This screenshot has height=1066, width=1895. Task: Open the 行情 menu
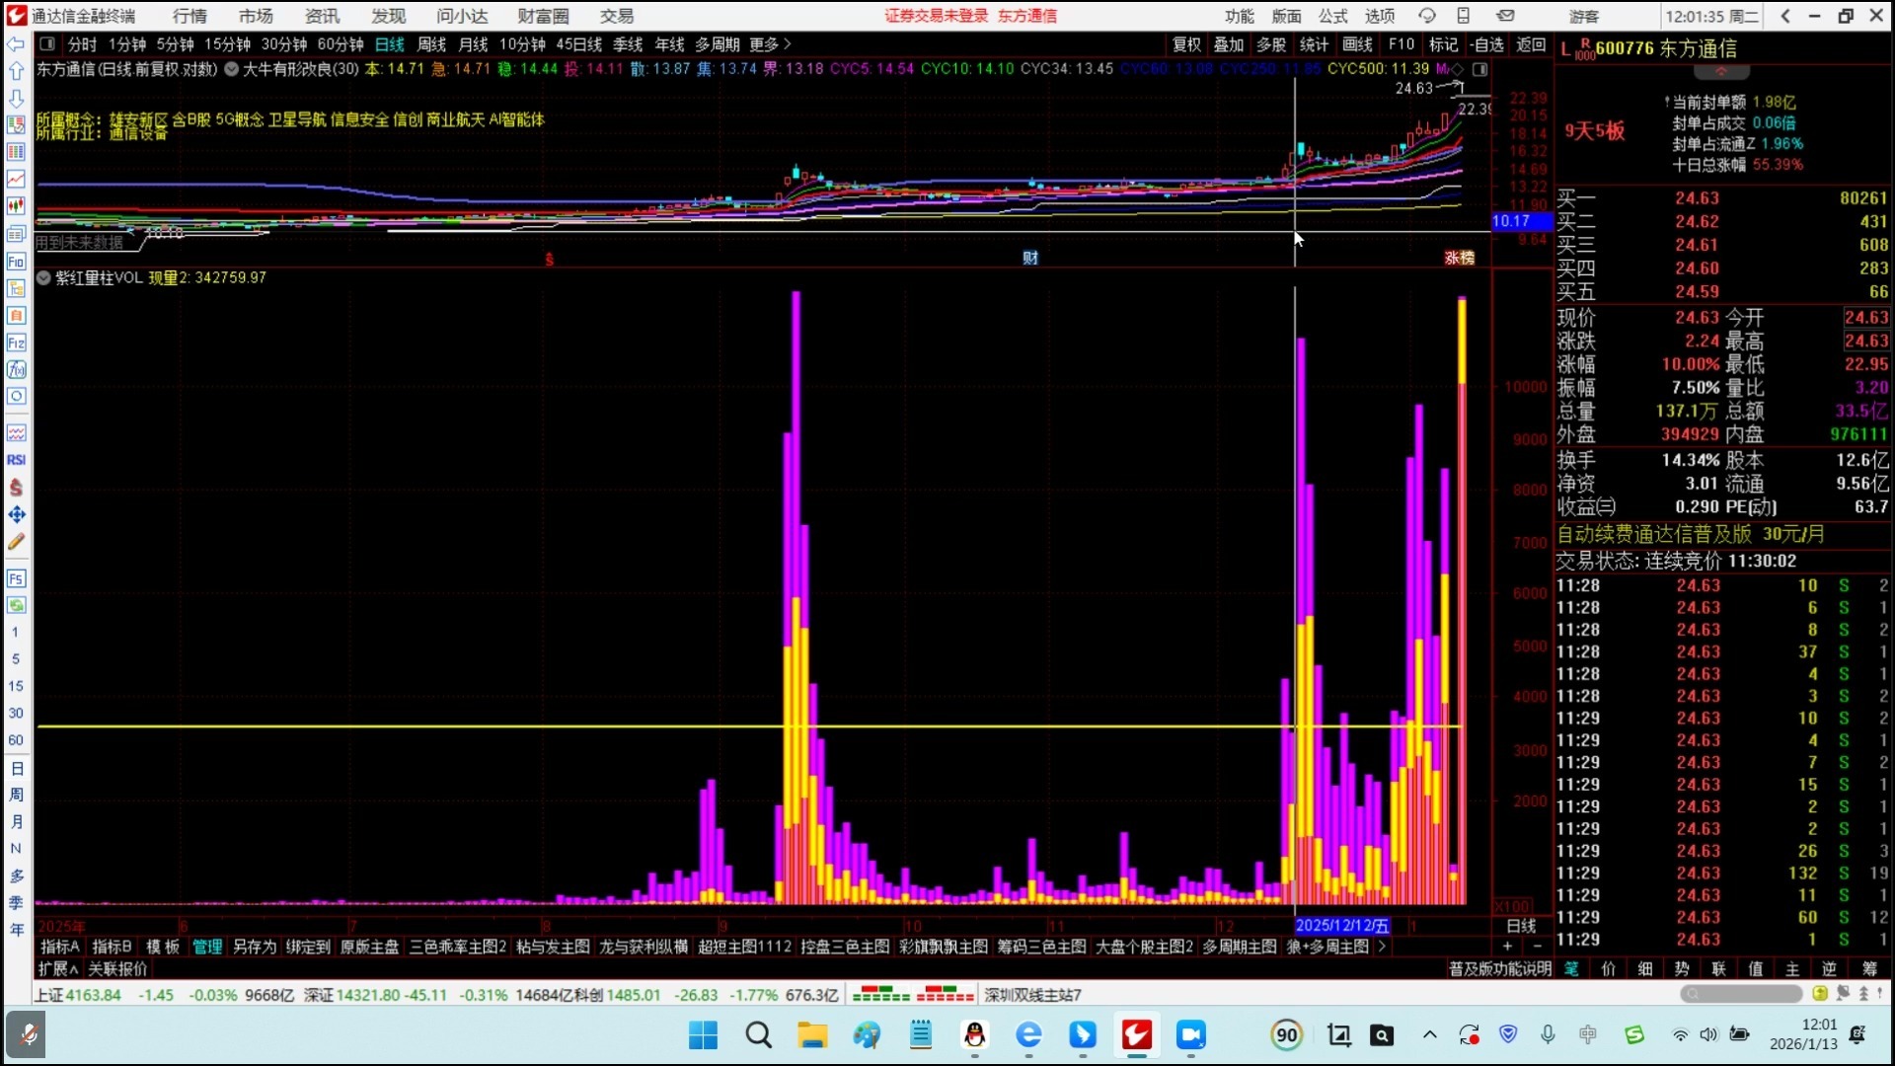tap(189, 16)
